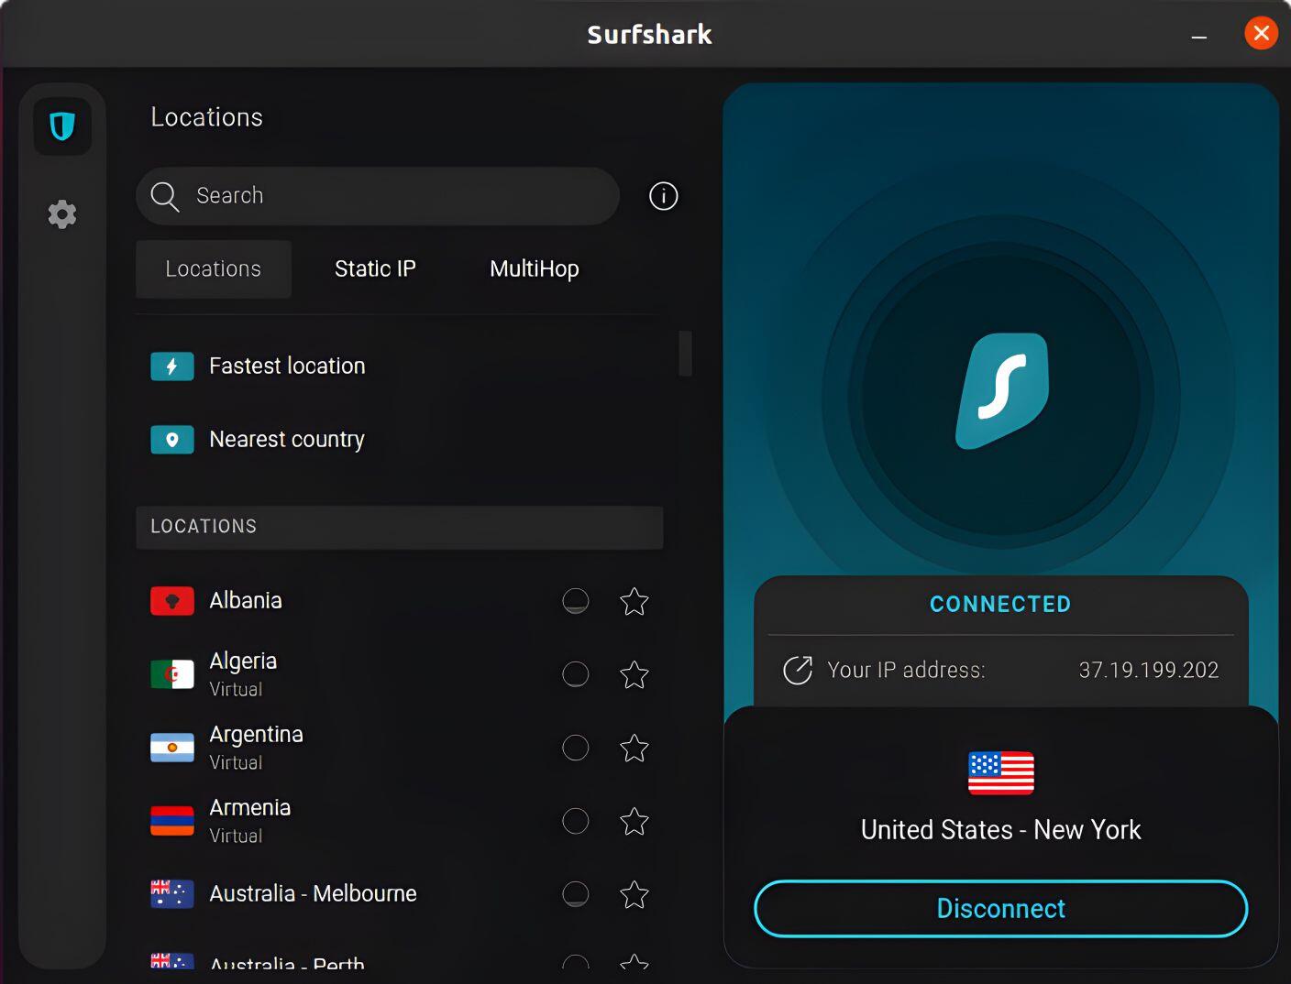Select the Algeria load indicator circle
1291x984 pixels.
[x=575, y=674]
